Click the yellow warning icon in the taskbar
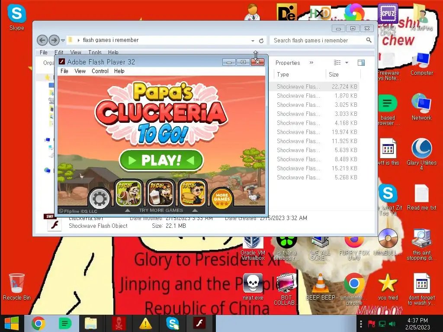Screen dimensions: 443x332 pos(146,323)
